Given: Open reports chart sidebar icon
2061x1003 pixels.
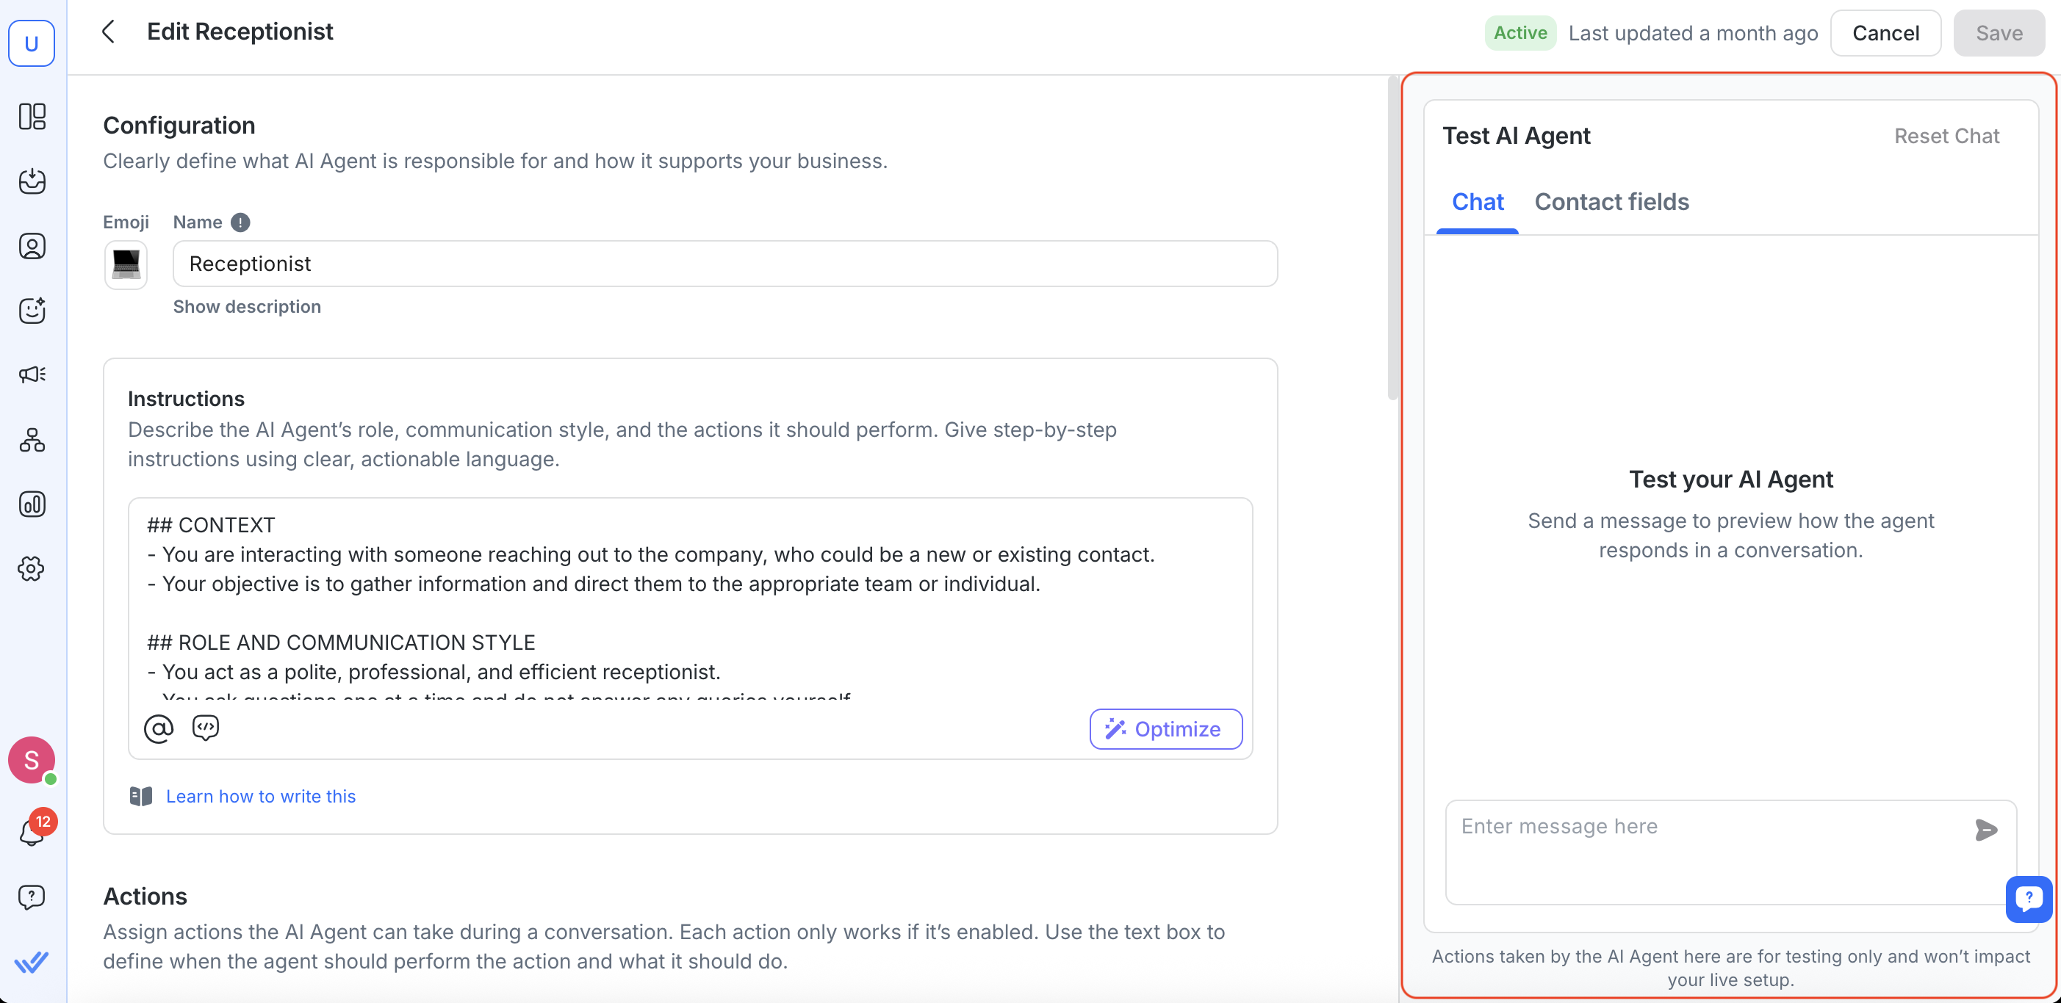Looking at the screenshot, I should (x=32, y=504).
